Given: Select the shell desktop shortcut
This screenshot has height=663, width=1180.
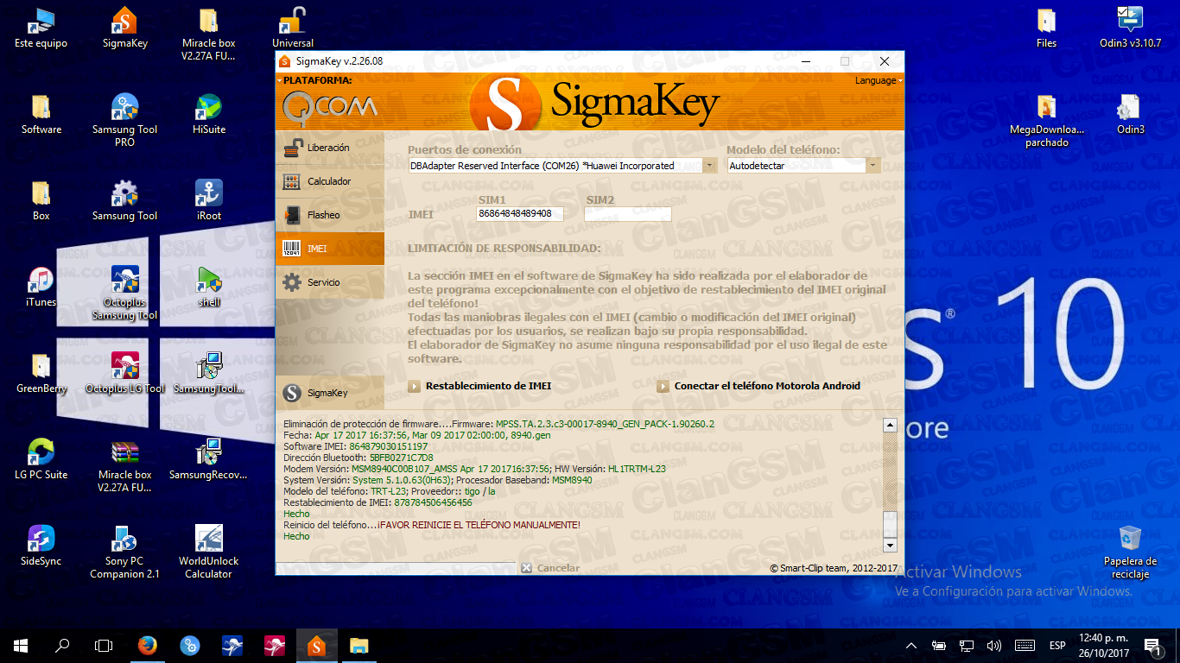Looking at the screenshot, I should pos(208,287).
